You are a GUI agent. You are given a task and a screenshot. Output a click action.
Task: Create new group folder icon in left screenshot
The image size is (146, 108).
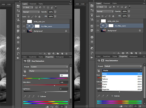58,54
